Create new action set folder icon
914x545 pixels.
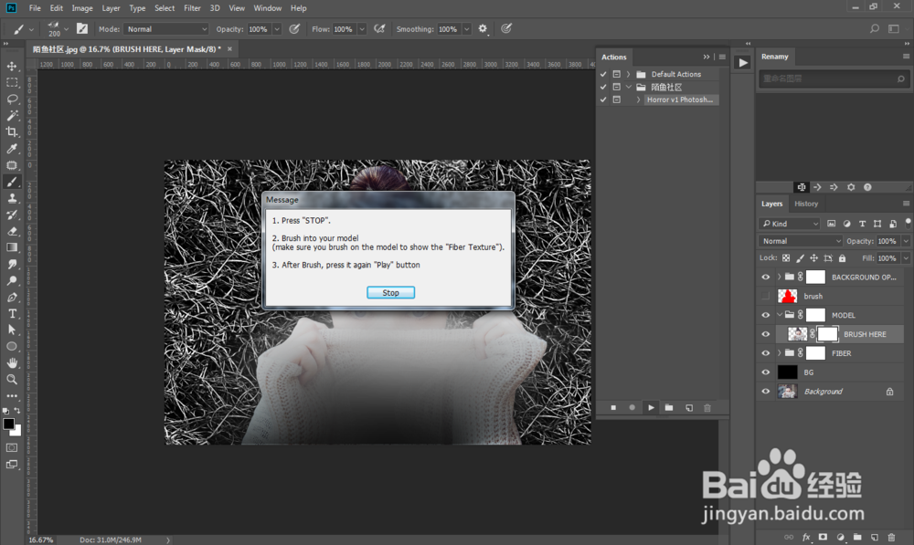(669, 407)
